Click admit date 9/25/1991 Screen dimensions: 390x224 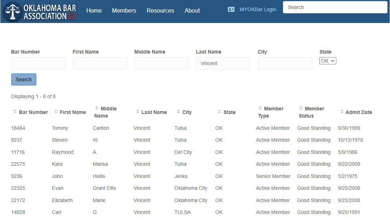click(349, 212)
